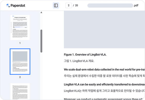Click page label '1' under thumbnail
Image resolution: width=145 pixels, height=100 pixels.
(x=20, y=43)
